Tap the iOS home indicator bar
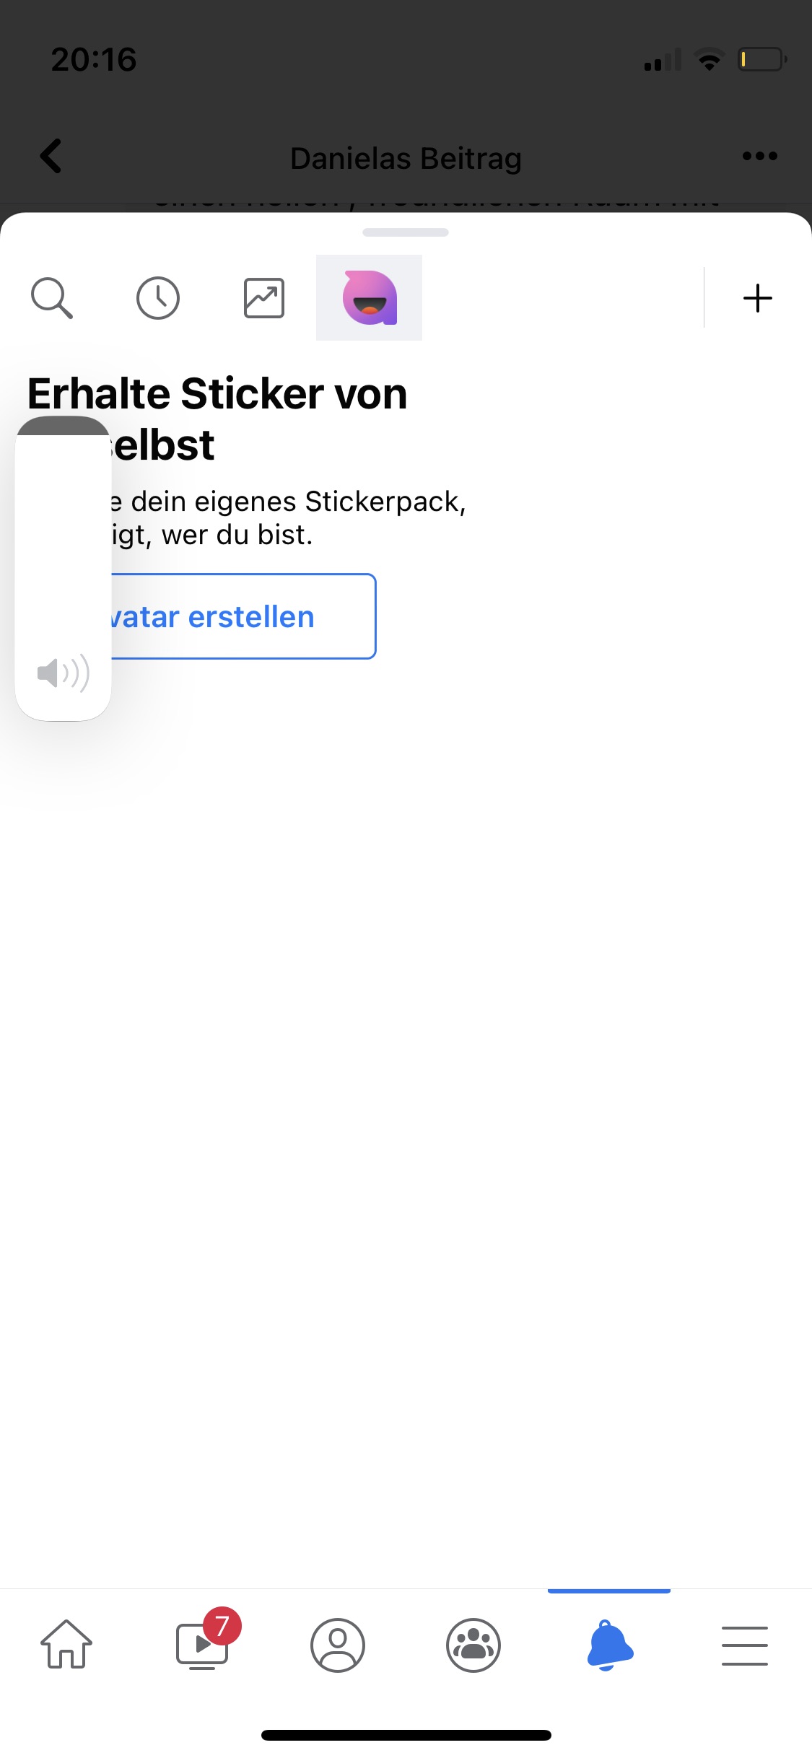This screenshot has height=1758, width=812. (406, 1735)
